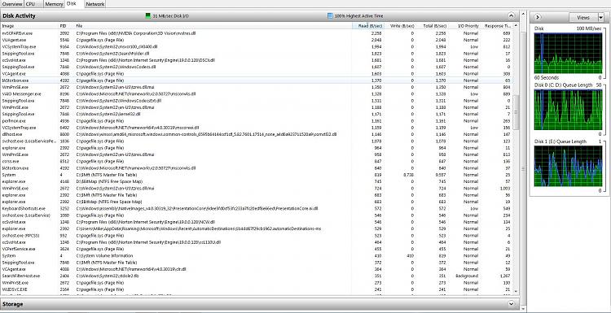Click the green Disk I/O indicator square
611x313 pixels.
pyautogui.click(x=147, y=16)
